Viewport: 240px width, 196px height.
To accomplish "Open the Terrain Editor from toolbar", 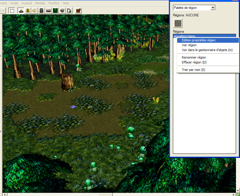I will point(21,11).
